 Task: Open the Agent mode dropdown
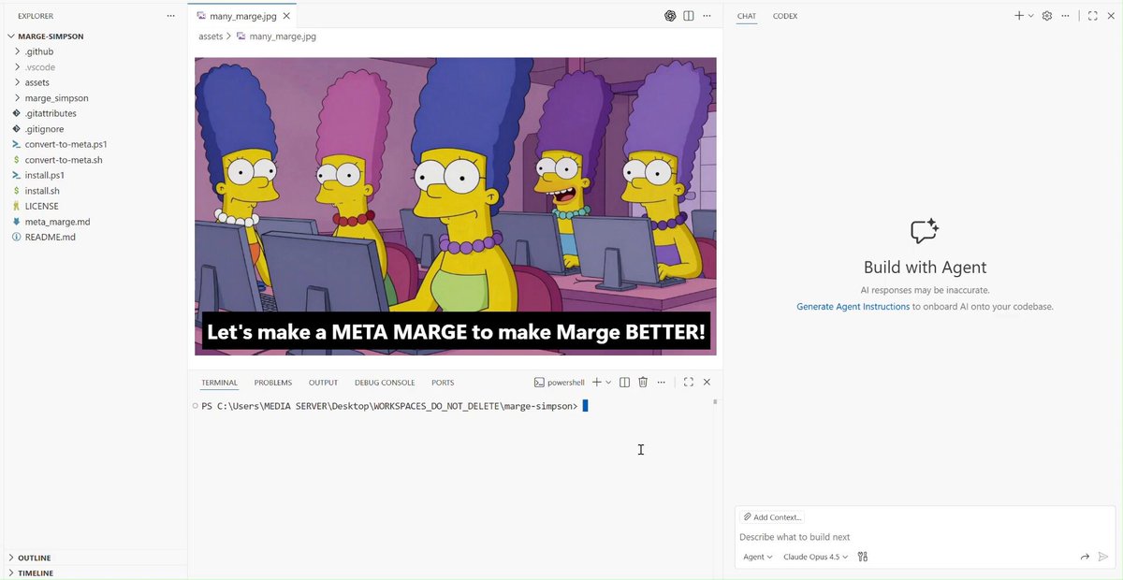[x=758, y=557]
